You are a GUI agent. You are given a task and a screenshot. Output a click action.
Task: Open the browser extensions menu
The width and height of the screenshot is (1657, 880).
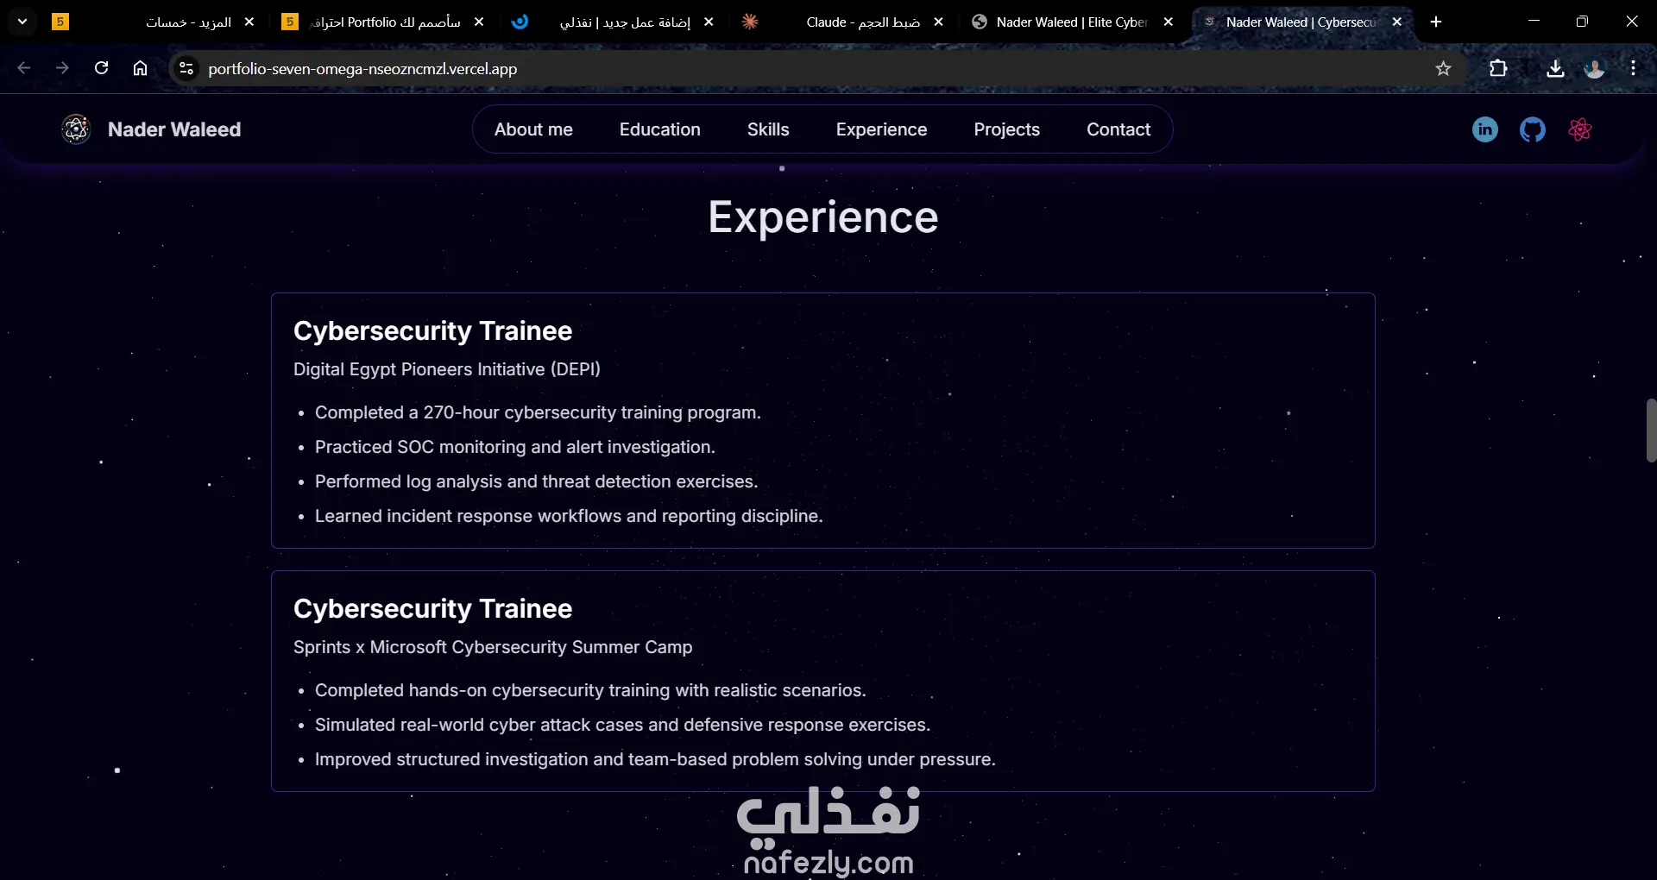[1498, 68]
